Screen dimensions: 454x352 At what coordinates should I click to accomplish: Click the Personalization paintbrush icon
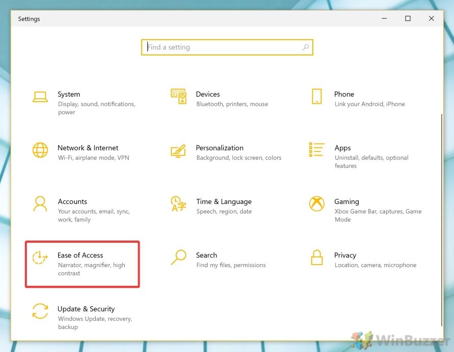click(x=178, y=151)
